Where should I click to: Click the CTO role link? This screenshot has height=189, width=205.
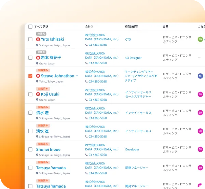(128, 40)
